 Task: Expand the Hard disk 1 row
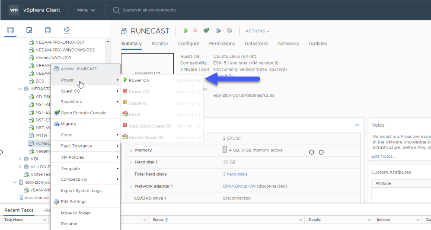point(131,163)
